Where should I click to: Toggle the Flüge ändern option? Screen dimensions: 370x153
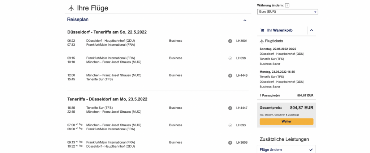(x=311, y=149)
